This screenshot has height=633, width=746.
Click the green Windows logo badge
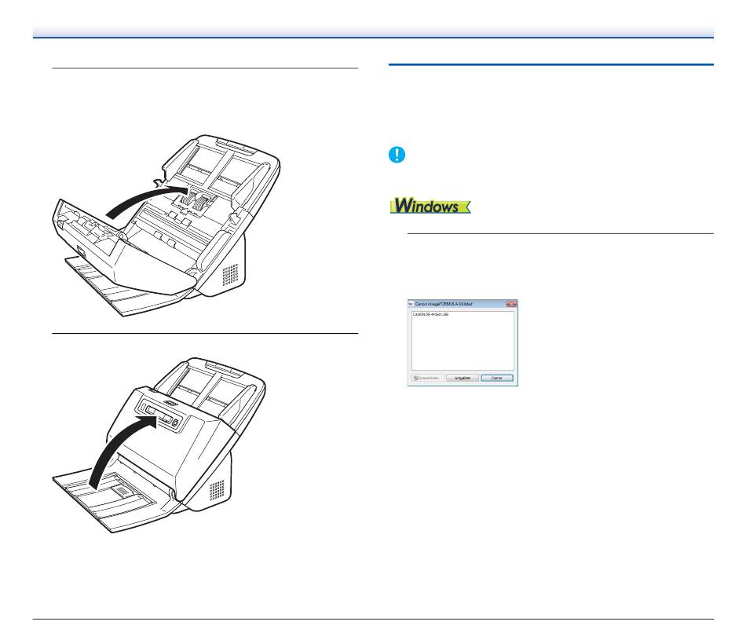[x=430, y=206]
